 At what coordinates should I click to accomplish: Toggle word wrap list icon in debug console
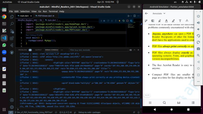(x=131, y=50)
